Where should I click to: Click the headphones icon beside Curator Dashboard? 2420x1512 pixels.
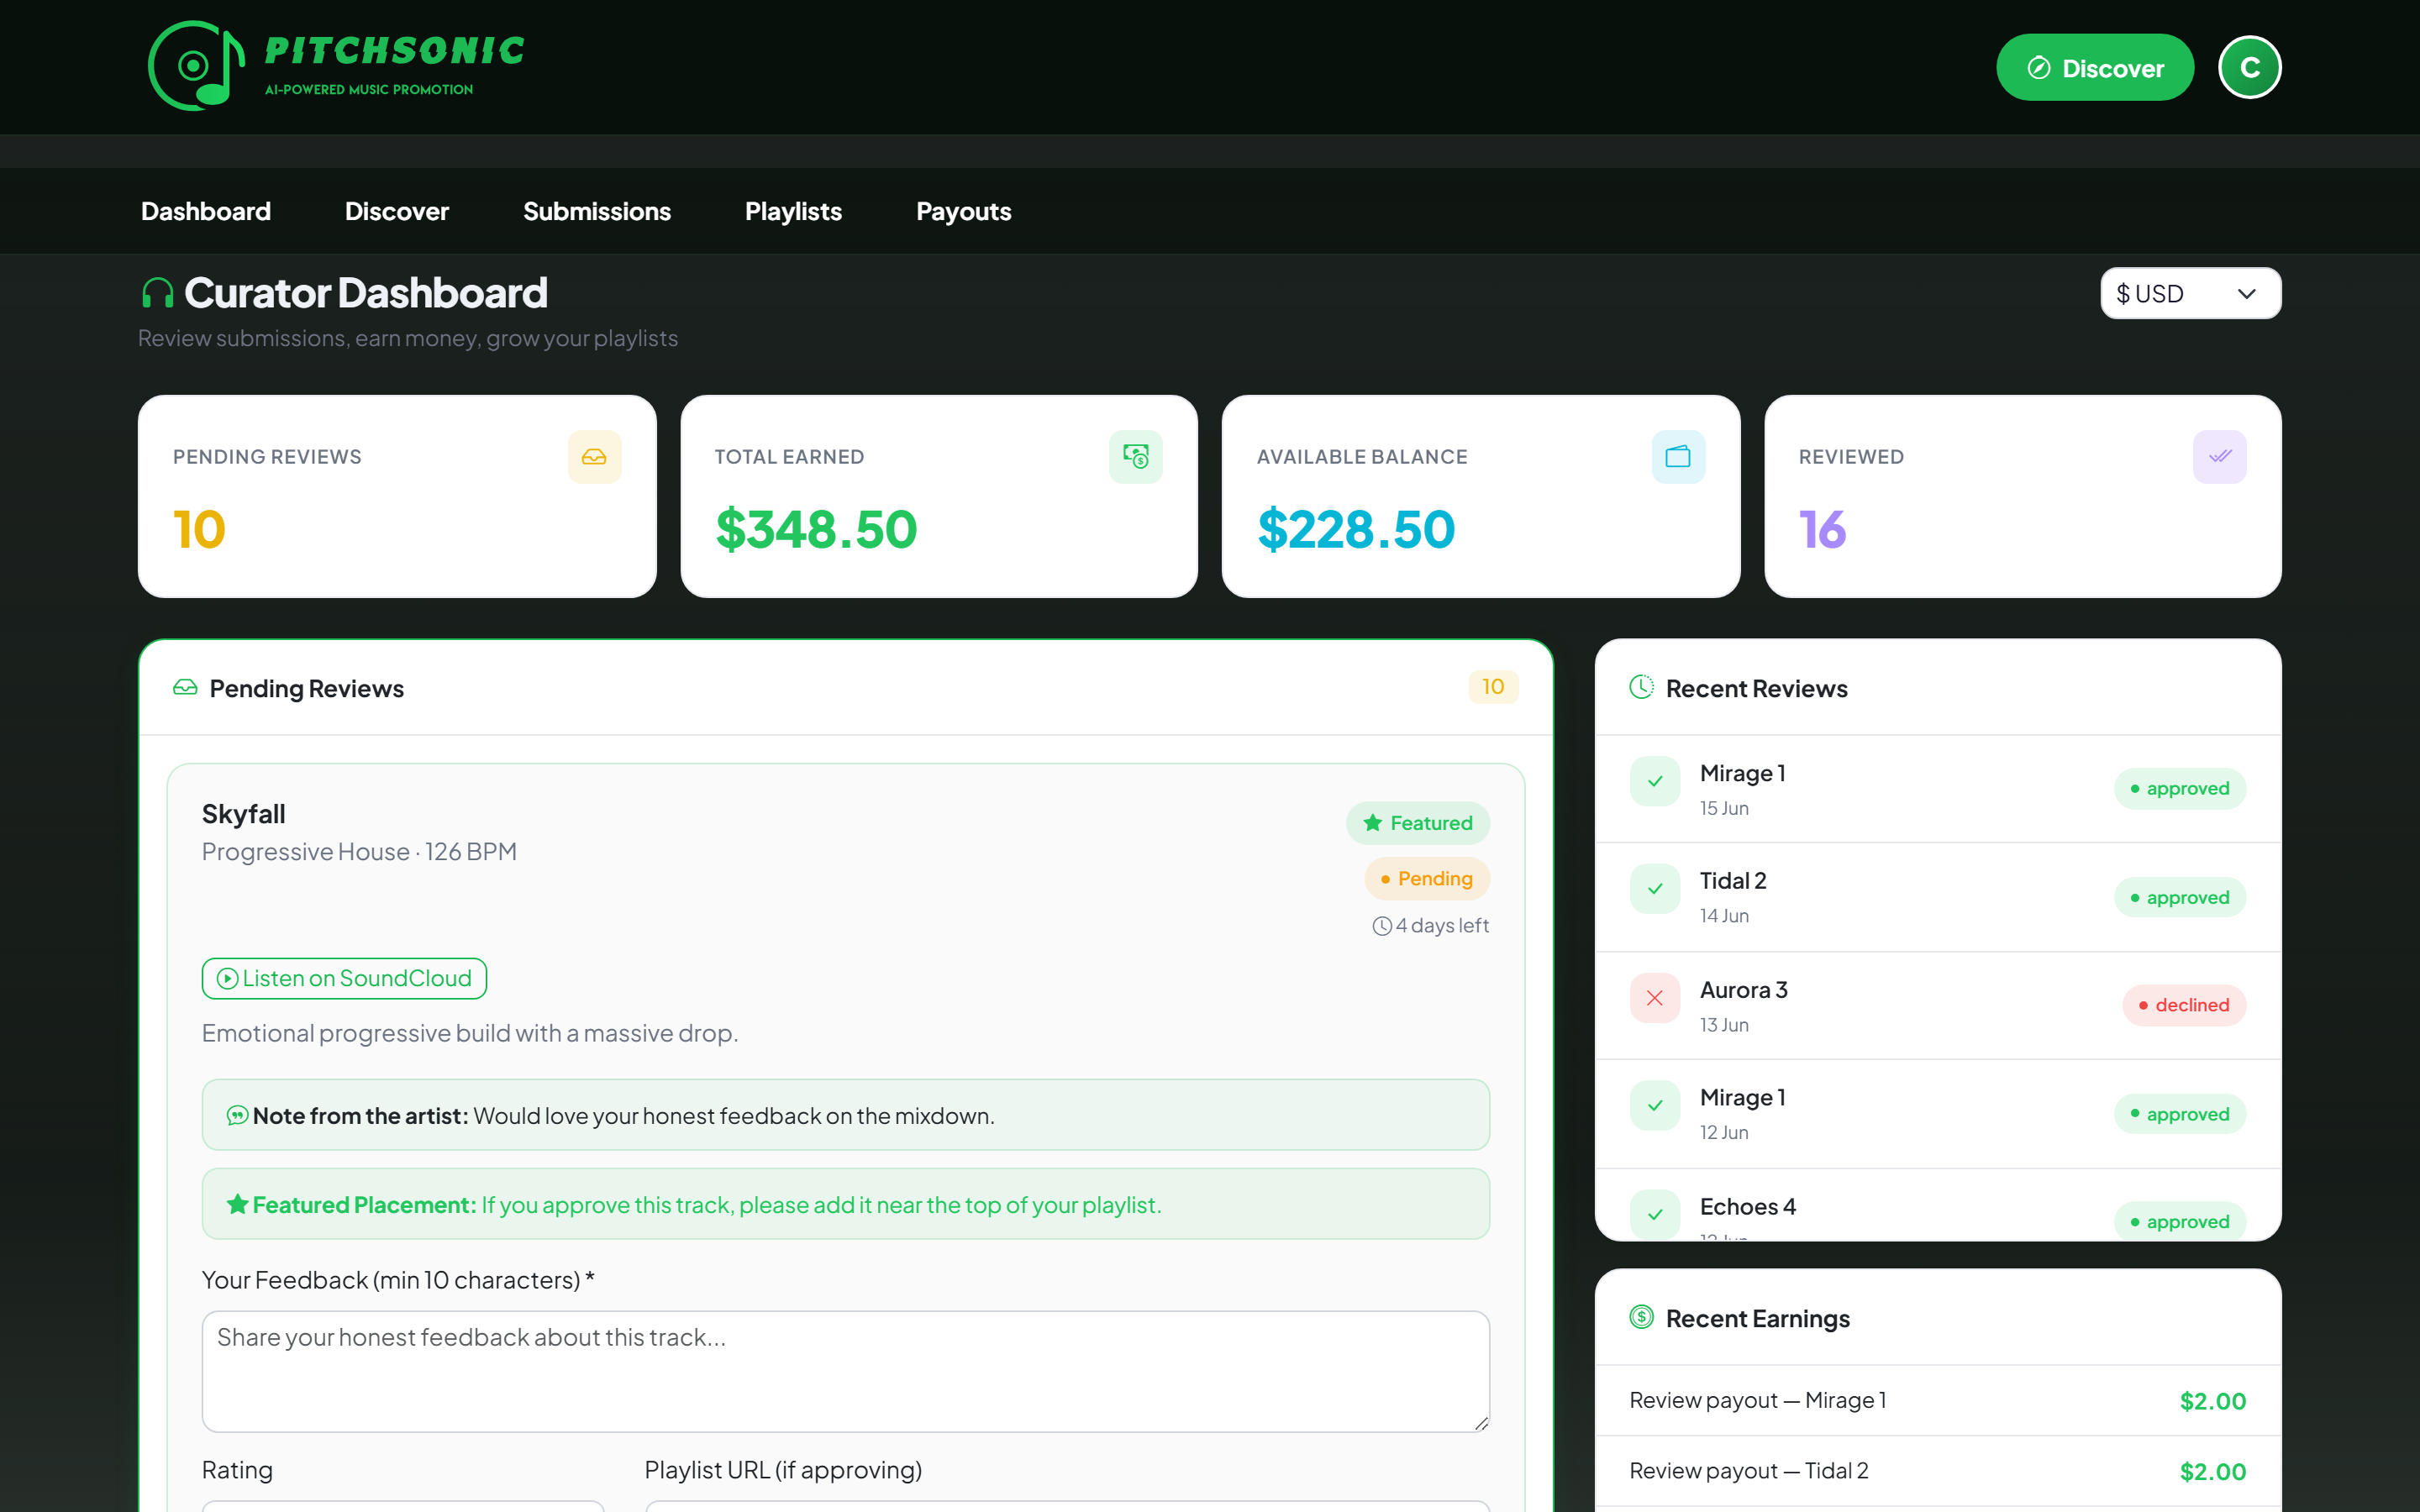pos(157,293)
